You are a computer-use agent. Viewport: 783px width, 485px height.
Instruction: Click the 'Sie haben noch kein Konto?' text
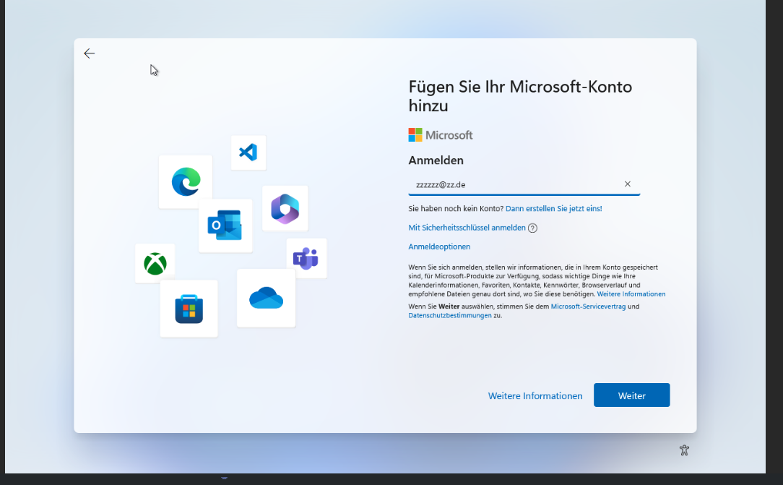pos(456,209)
